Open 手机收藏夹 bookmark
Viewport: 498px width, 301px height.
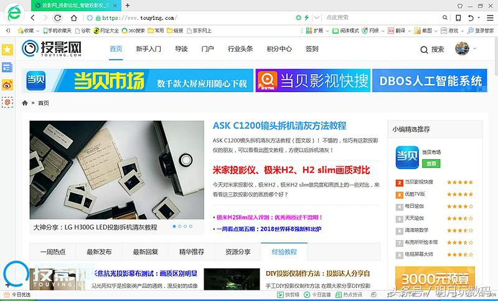point(57,30)
